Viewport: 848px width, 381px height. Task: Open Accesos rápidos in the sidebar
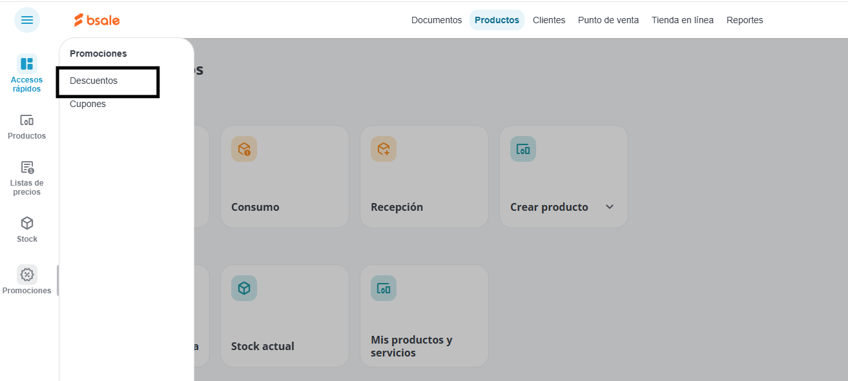point(26,74)
